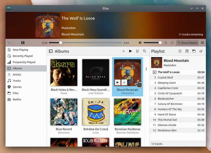The image size is (211, 153).
Task: Click the current track play indicator icon
Action: click(x=154, y=72)
